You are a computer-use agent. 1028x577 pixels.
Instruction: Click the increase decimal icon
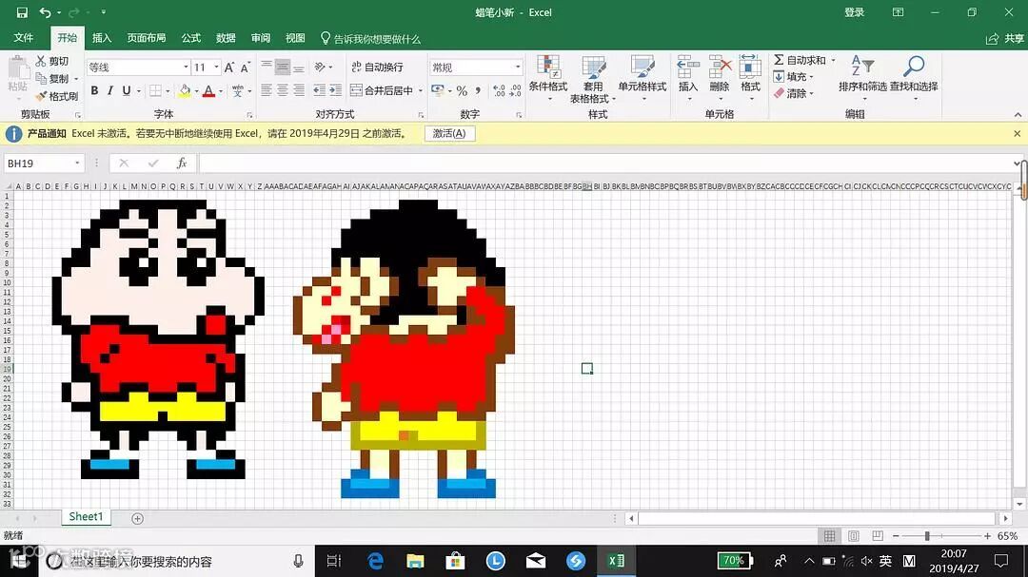[499, 90]
